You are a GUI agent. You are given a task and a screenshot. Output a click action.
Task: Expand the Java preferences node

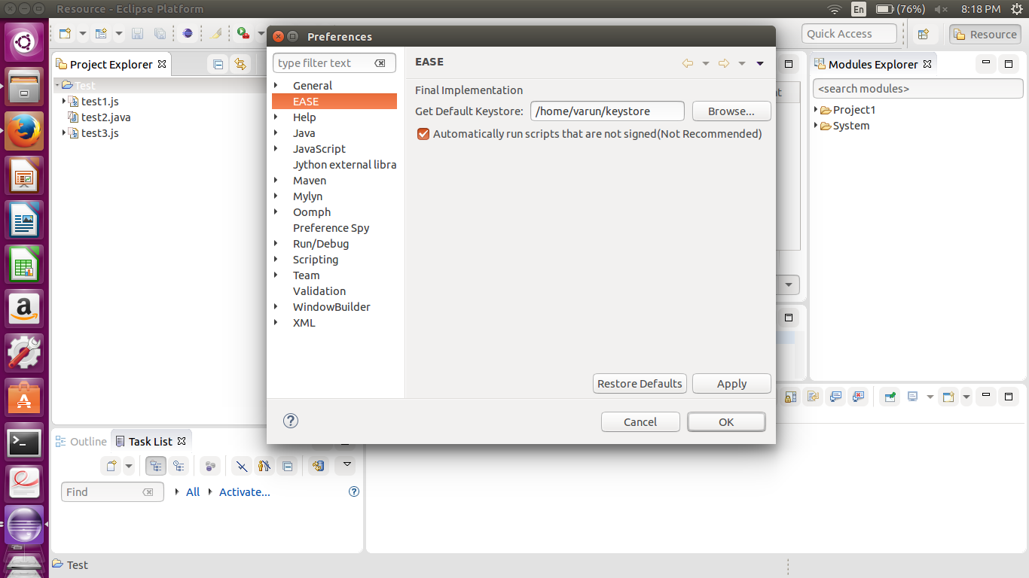[276, 133]
